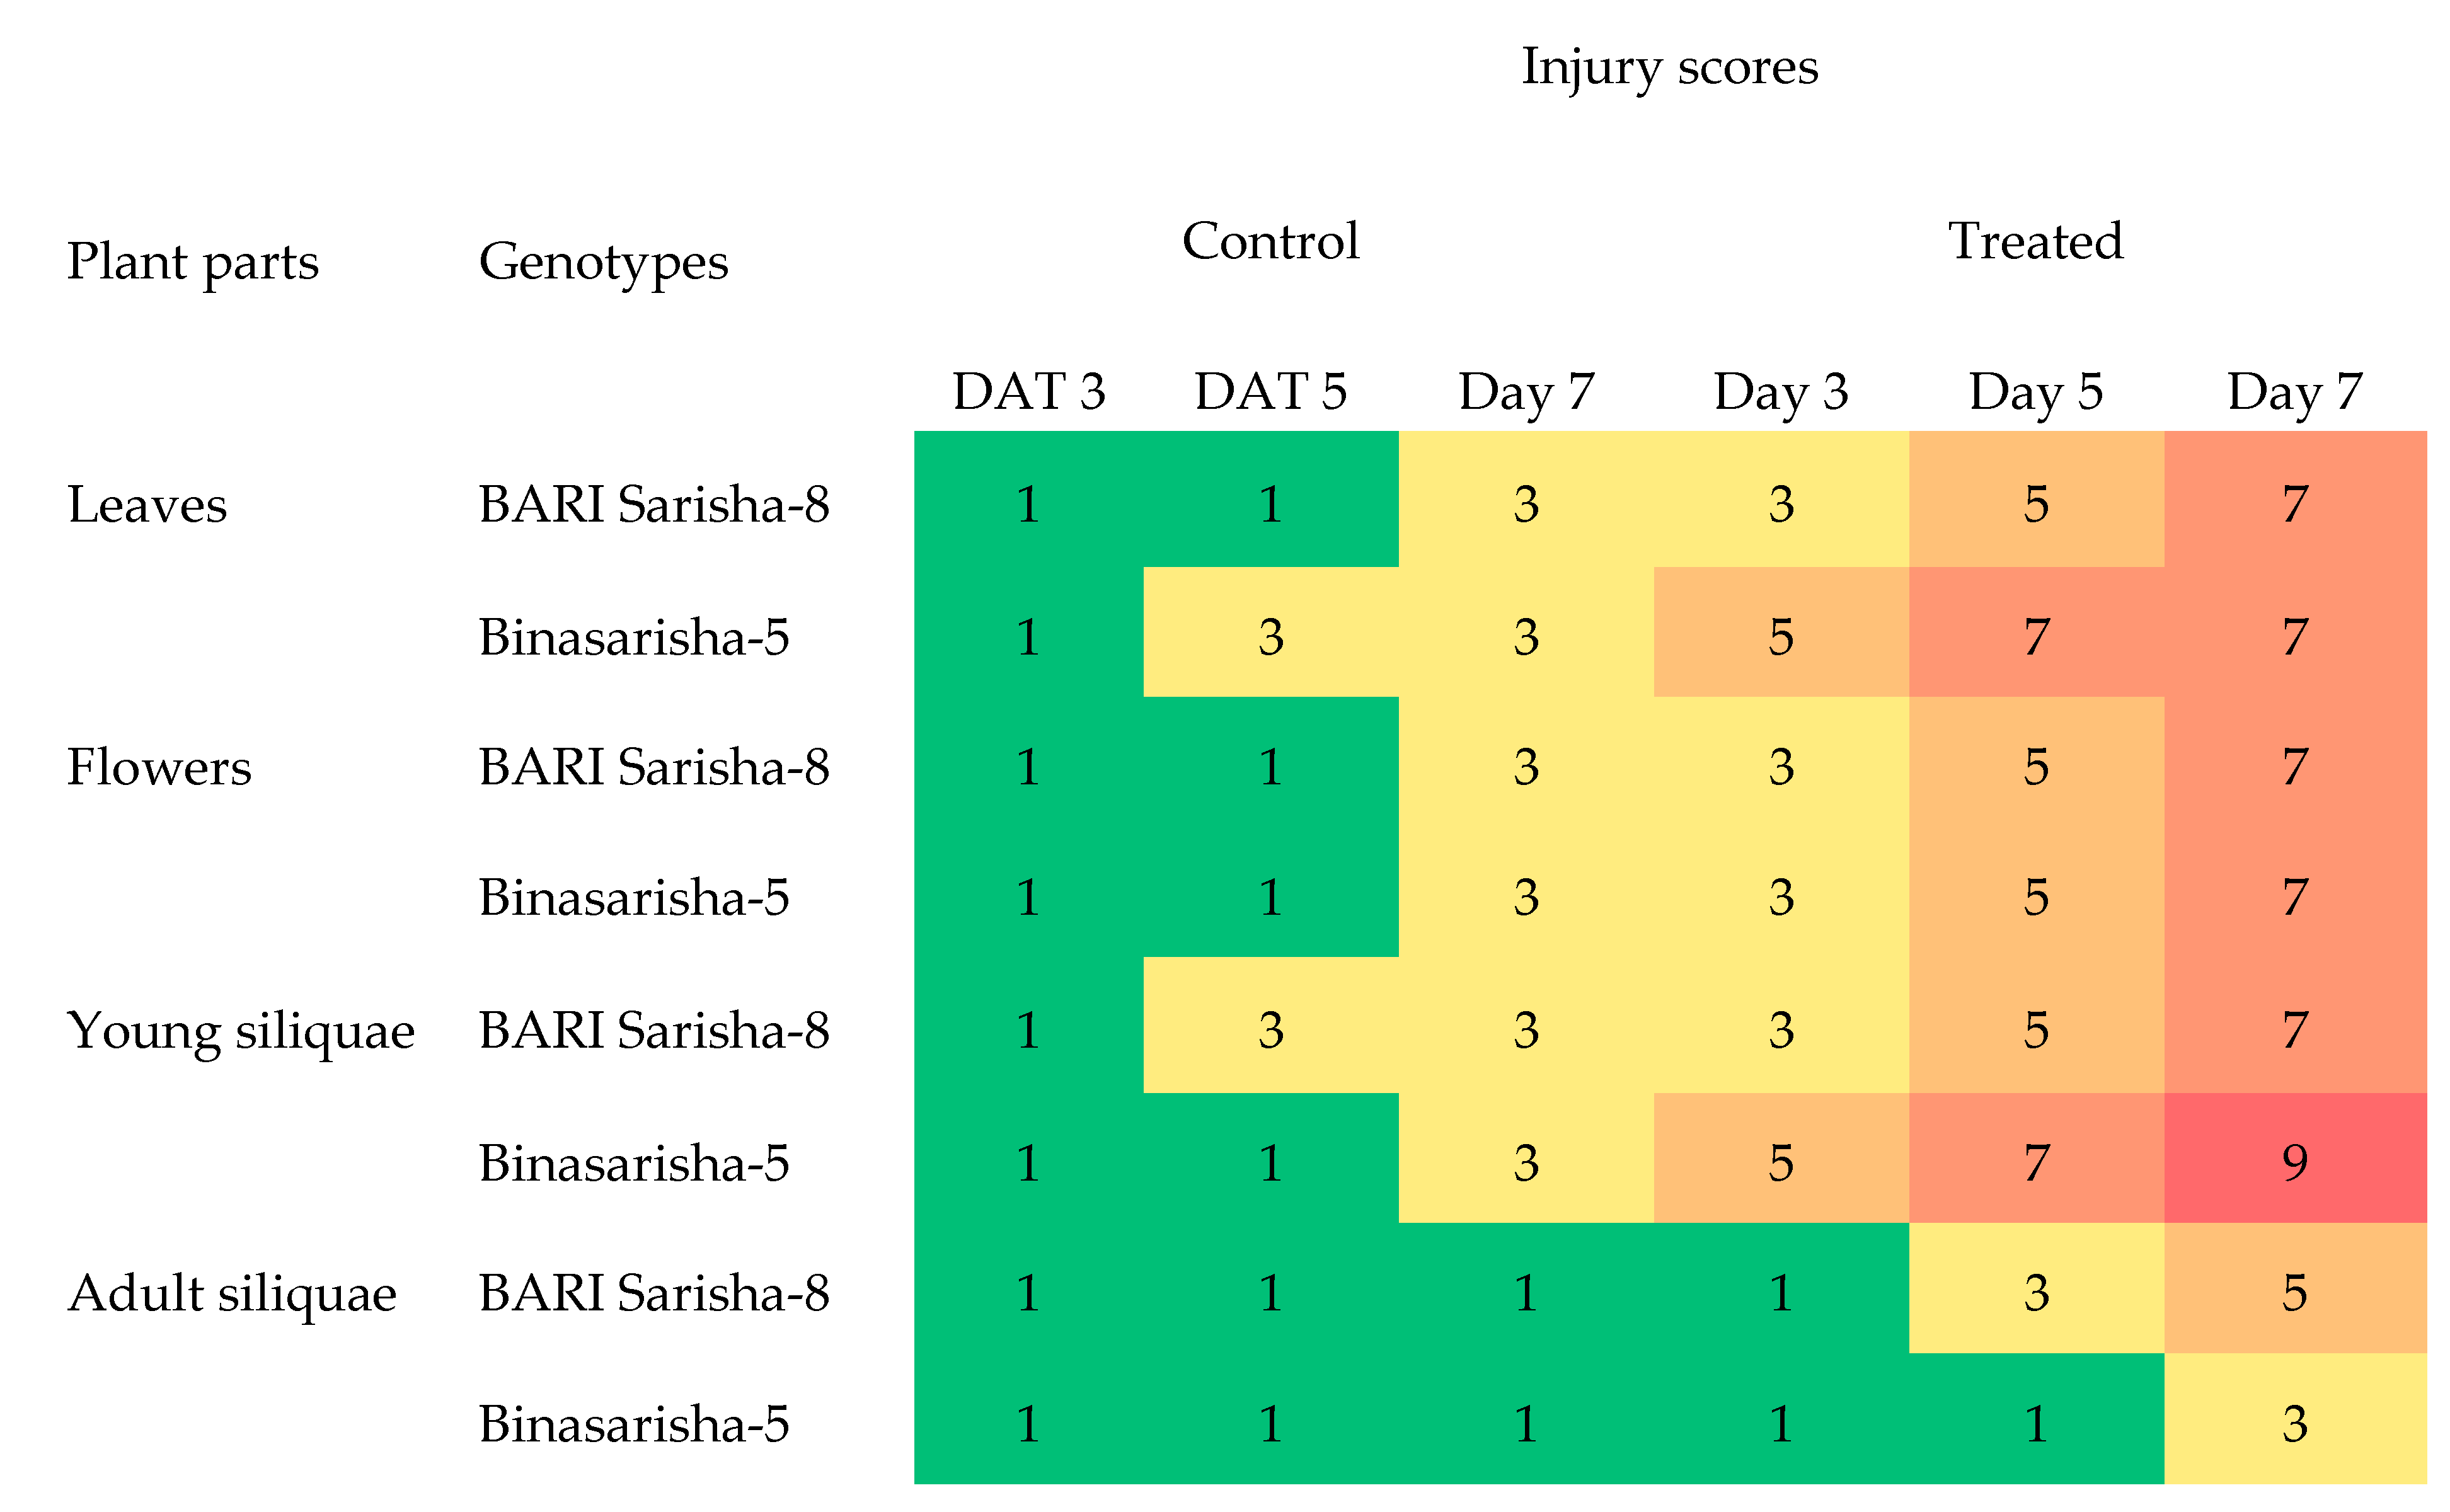The image size is (2450, 1512).
Task: Click the "Genotypes" column header
Action: (603, 263)
